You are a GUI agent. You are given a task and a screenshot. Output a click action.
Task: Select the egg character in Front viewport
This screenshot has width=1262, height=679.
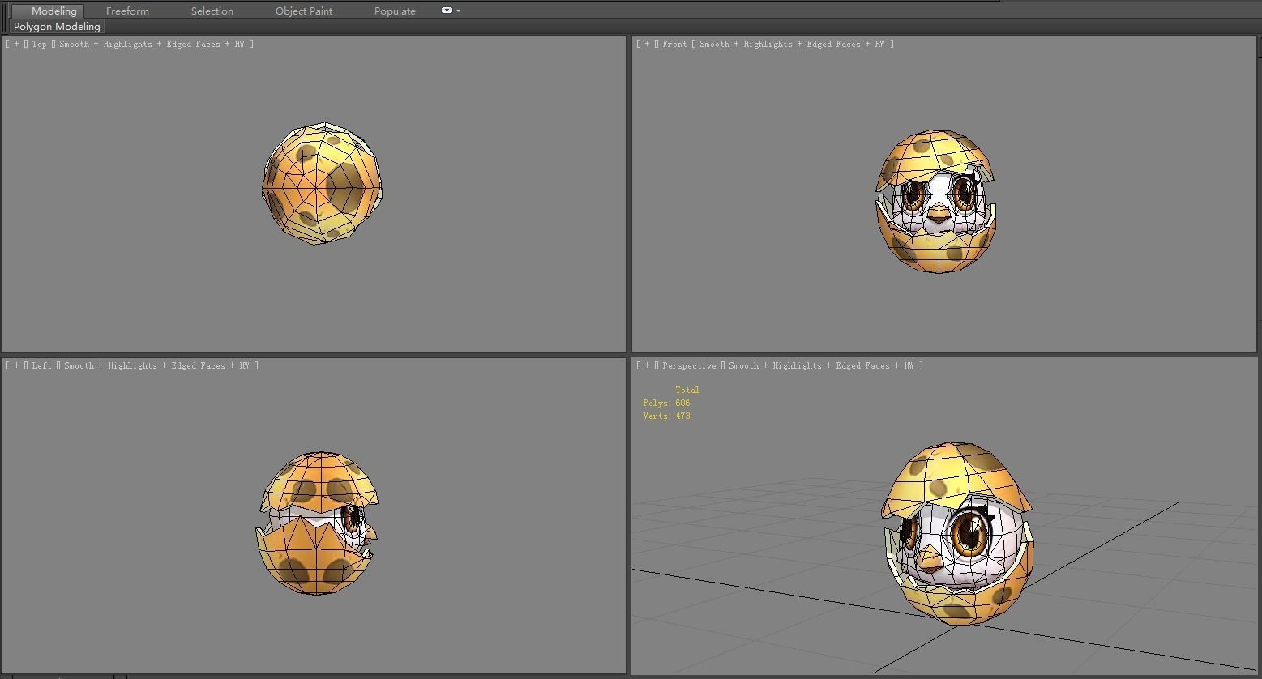tap(936, 201)
